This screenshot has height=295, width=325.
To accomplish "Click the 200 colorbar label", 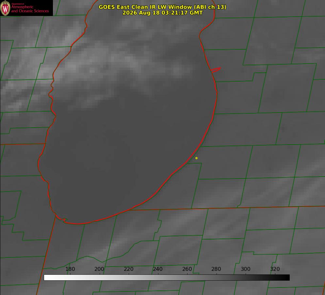I will pos(99,269).
